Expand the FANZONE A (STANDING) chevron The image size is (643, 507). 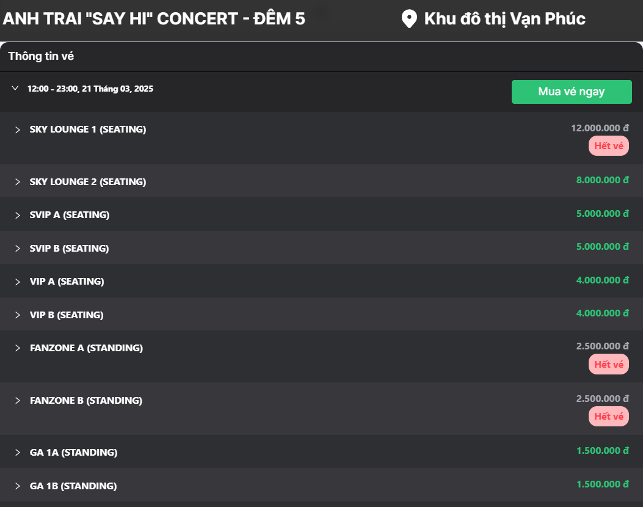pyautogui.click(x=18, y=348)
